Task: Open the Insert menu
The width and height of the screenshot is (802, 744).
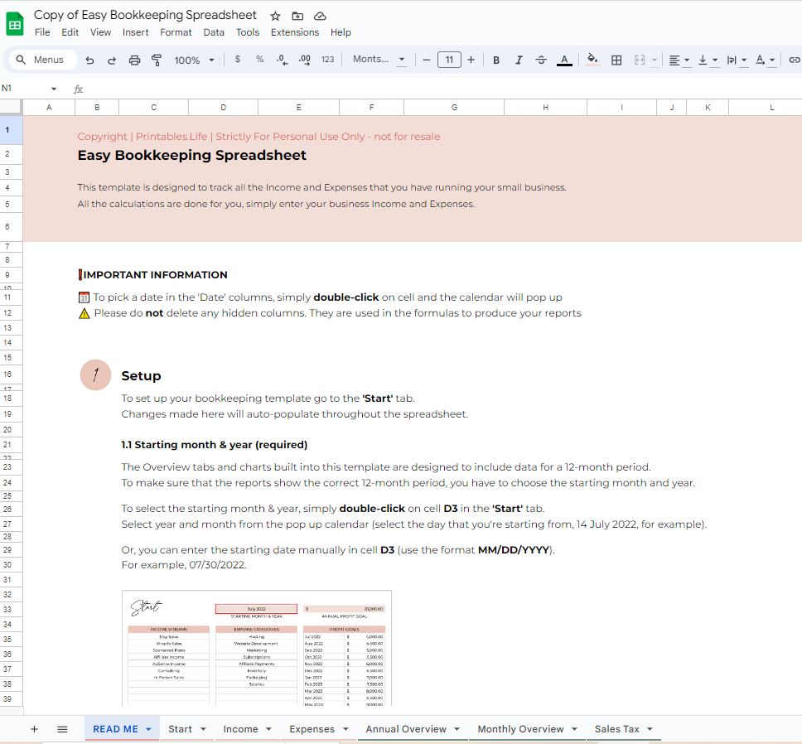Action: [136, 32]
